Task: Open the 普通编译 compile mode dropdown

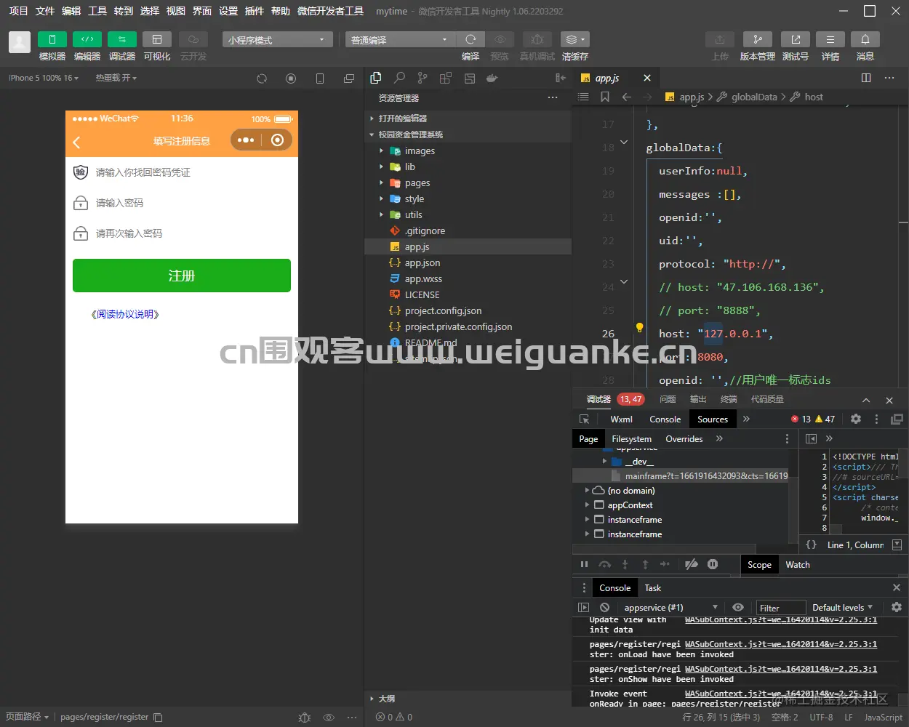Action: (400, 39)
